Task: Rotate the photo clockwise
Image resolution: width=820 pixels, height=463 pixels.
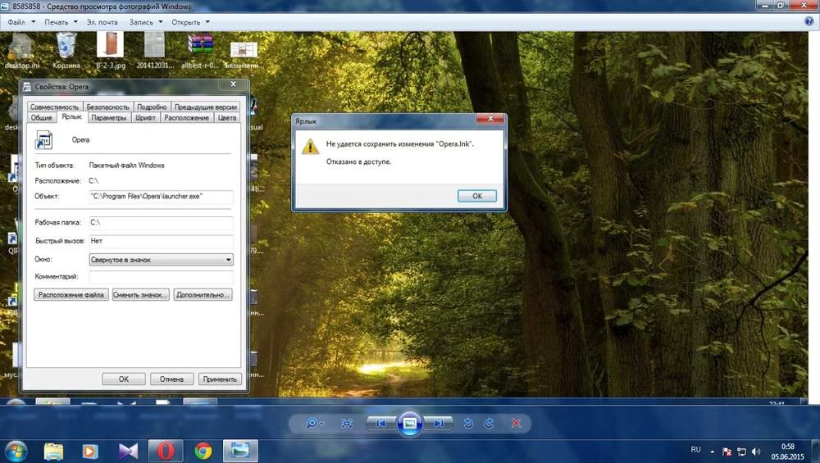Action: pos(490,423)
